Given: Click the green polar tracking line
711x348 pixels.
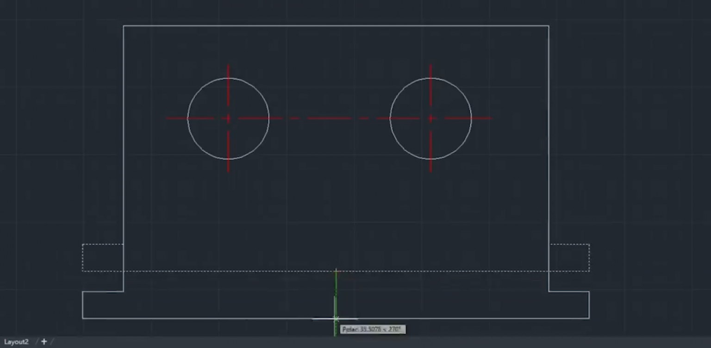Looking at the screenshot, I should pos(336,291).
